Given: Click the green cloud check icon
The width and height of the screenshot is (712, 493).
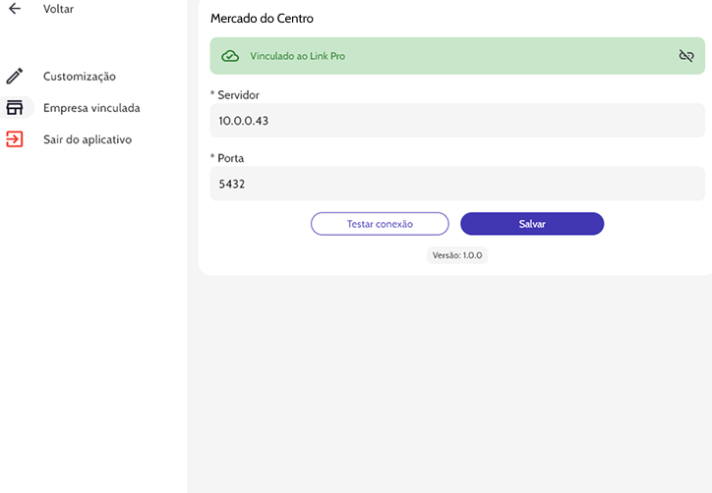Looking at the screenshot, I should coord(229,56).
